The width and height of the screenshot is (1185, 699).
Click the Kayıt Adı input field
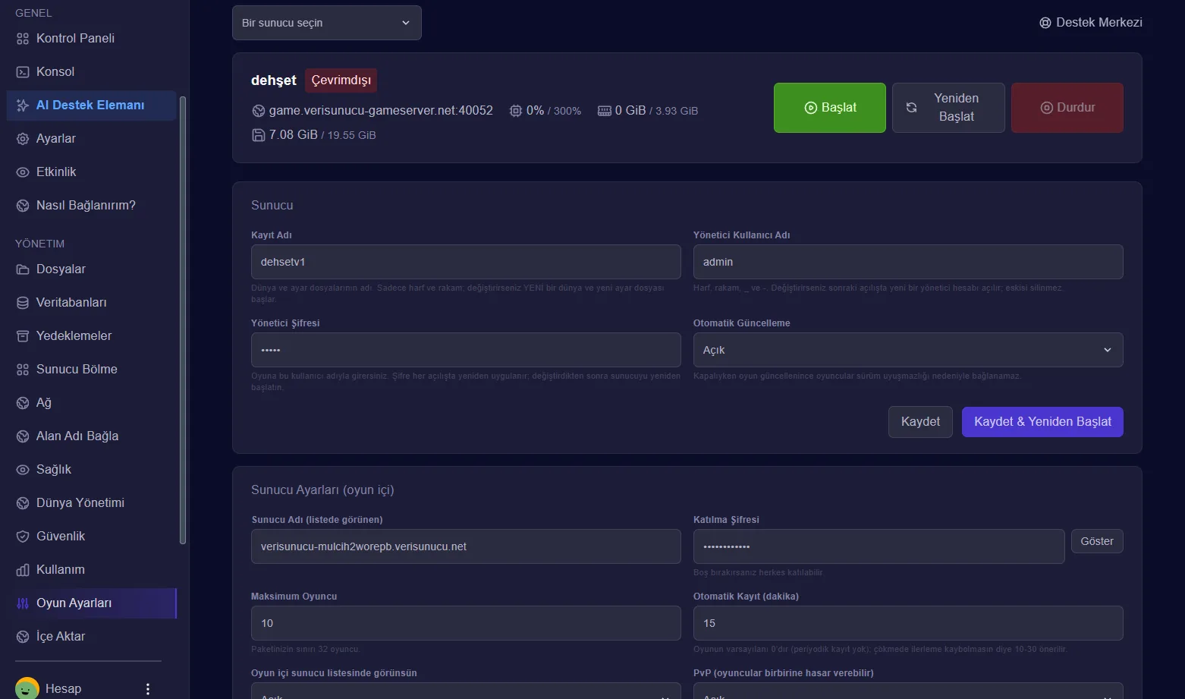(x=466, y=262)
